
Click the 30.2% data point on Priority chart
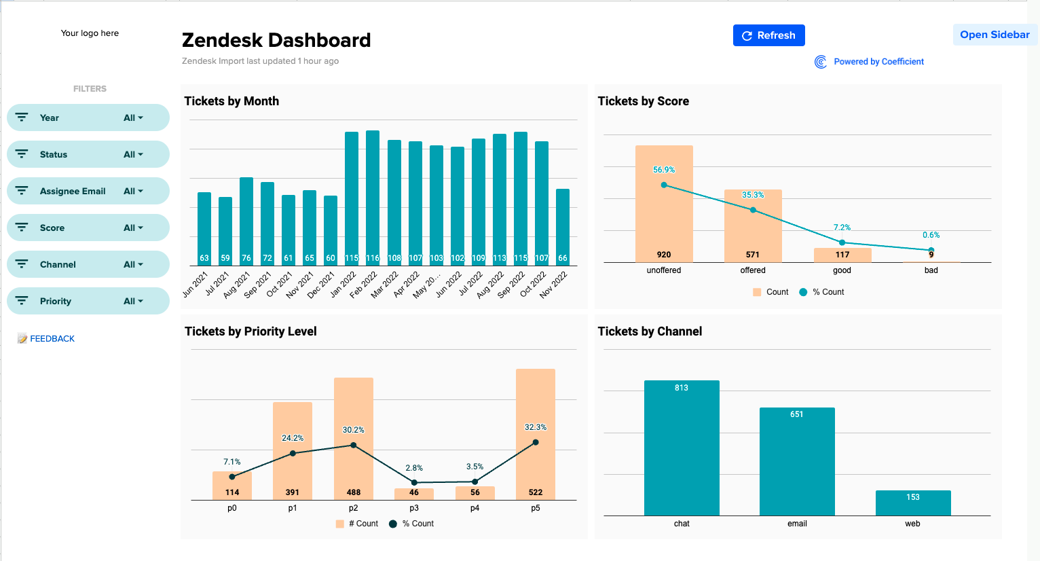pyautogui.click(x=354, y=446)
